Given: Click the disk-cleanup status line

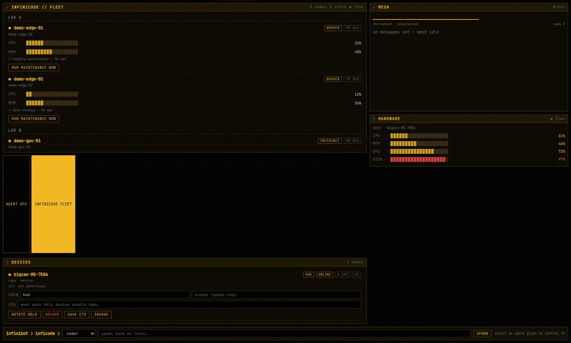Looking at the screenshot, I should (30, 110).
